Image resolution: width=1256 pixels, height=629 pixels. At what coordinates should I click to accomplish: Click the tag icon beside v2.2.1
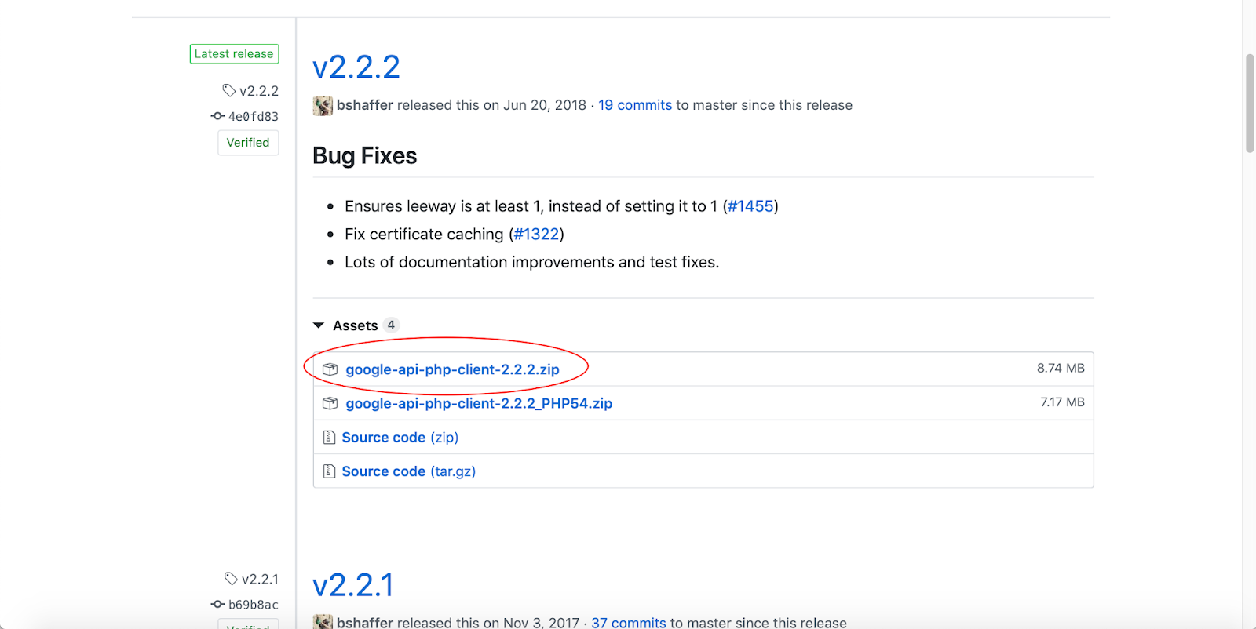[x=231, y=579]
